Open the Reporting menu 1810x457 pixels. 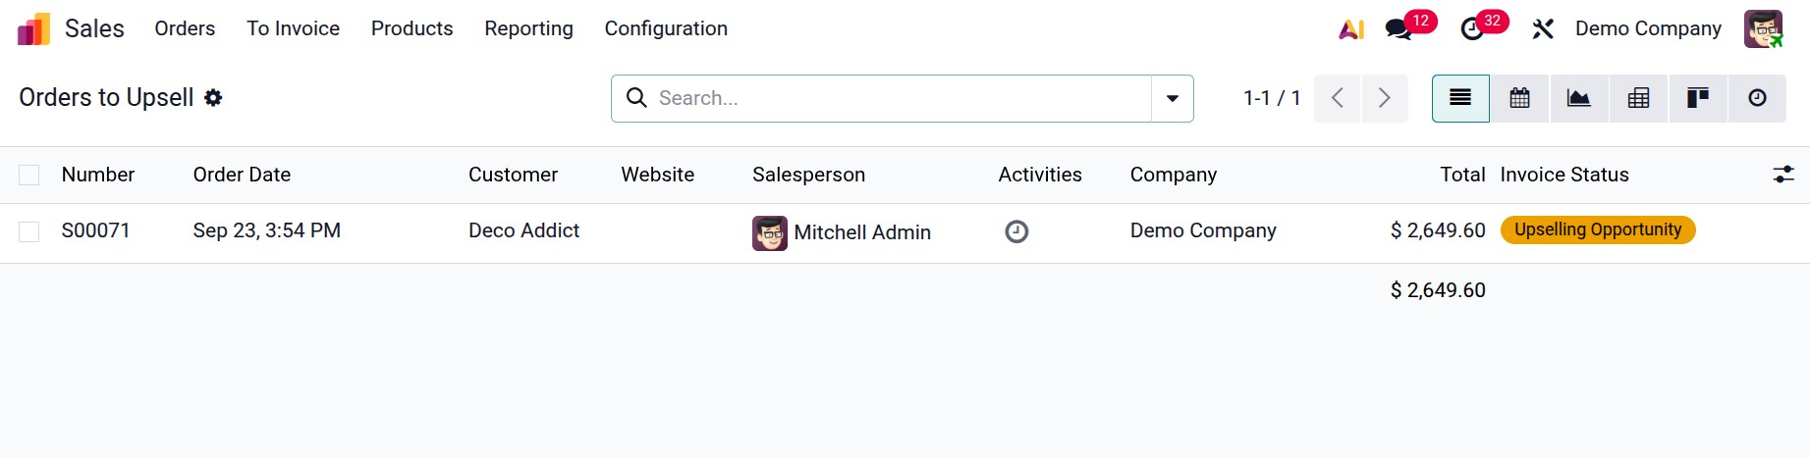(x=528, y=28)
